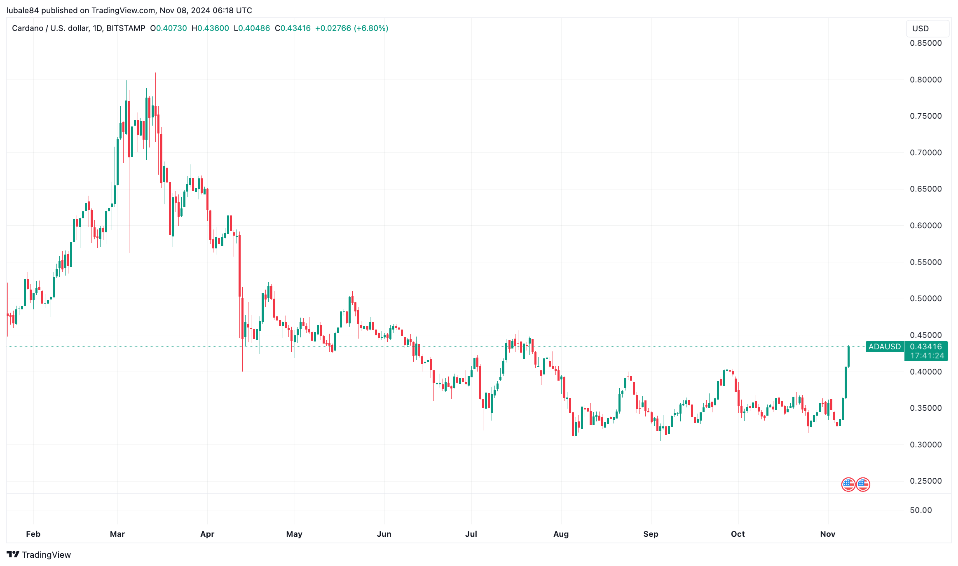Screen dimensions: 958x566
Task: Click the first US flag event marker
Action: [x=848, y=484]
